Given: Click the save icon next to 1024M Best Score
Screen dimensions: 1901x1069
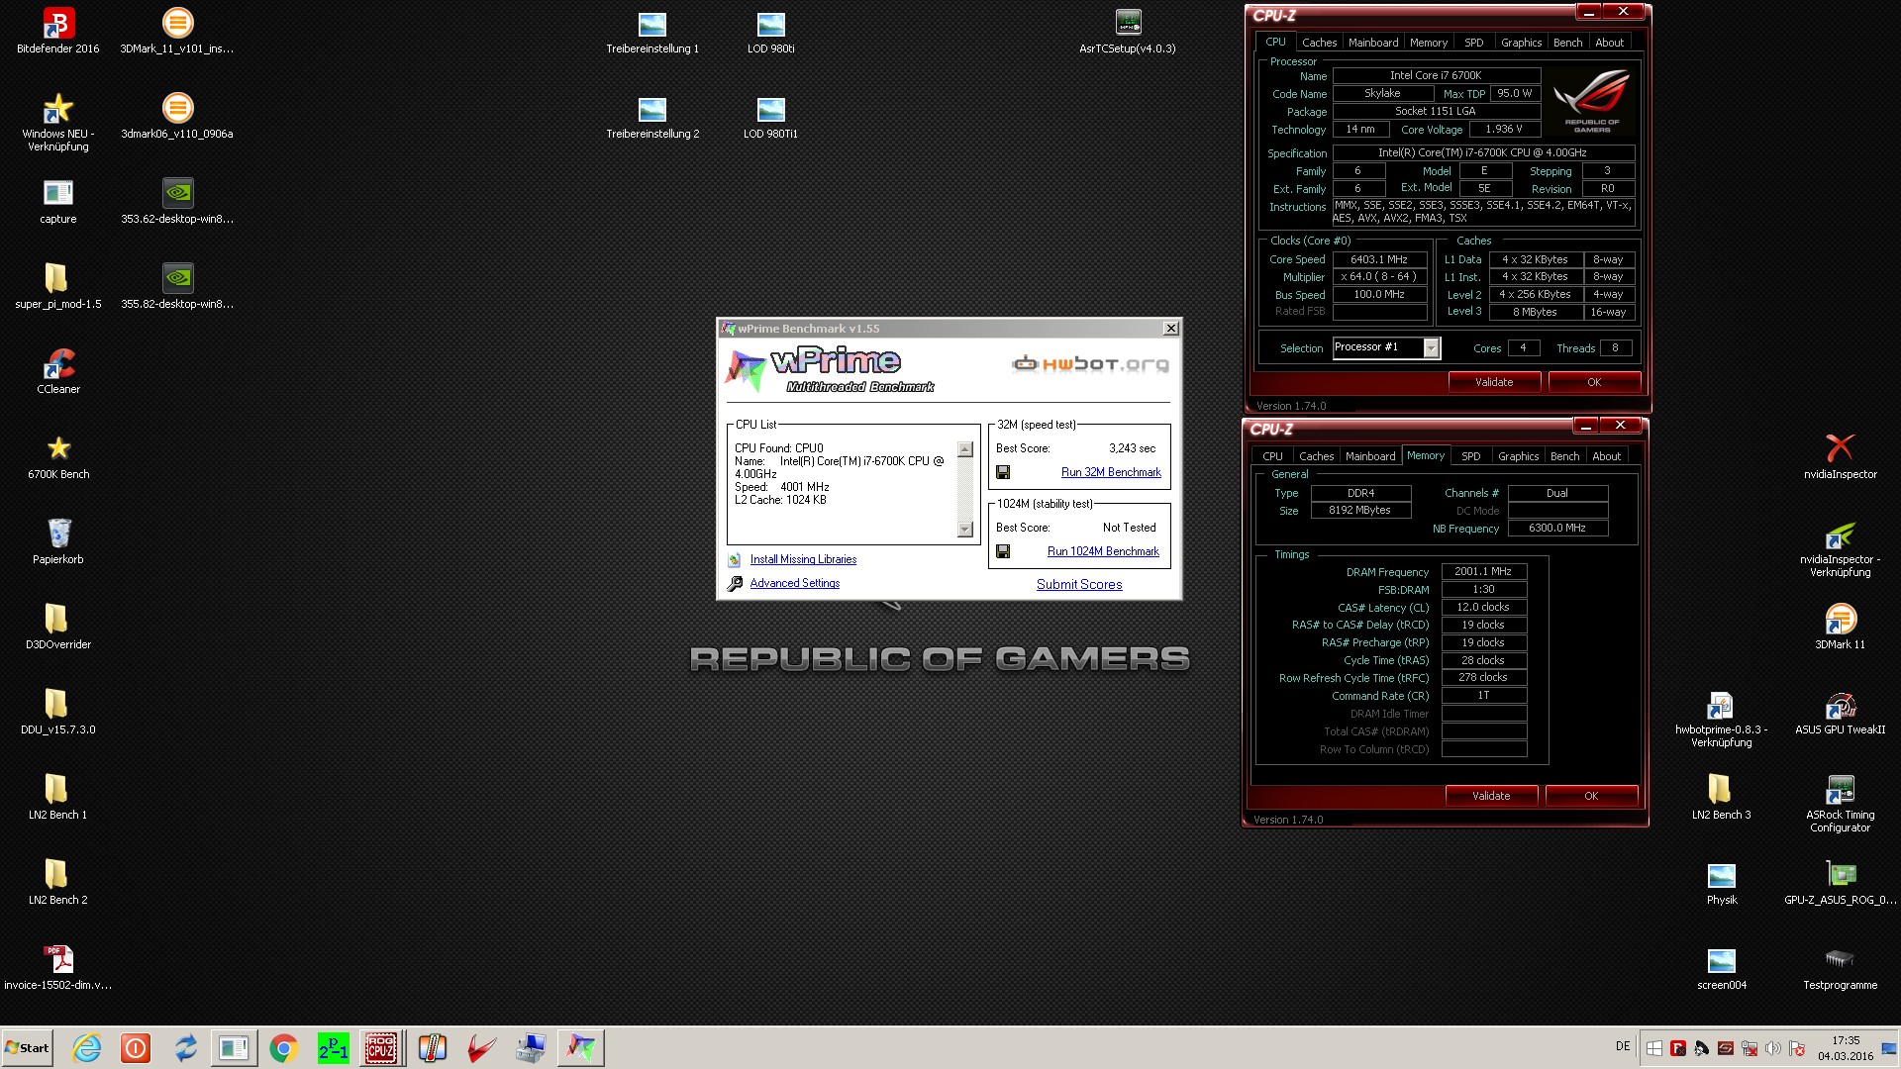Looking at the screenshot, I should coord(1003,552).
